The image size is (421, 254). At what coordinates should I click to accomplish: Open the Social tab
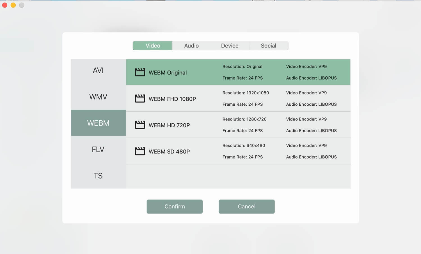pos(269,46)
